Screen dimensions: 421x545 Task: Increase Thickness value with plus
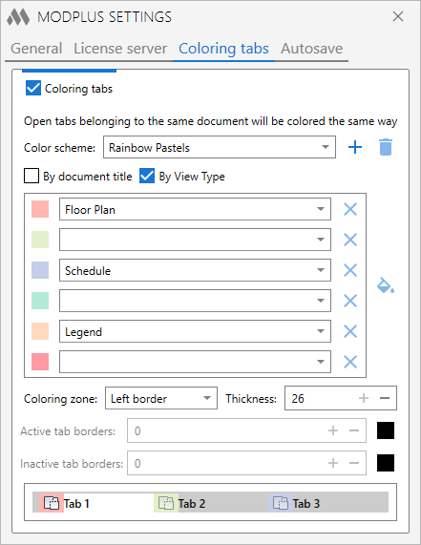tap(364, 398)
